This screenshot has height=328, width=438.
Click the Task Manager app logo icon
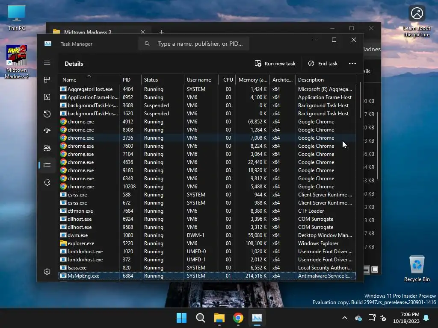pyautogui.click(x=48, y=44)
